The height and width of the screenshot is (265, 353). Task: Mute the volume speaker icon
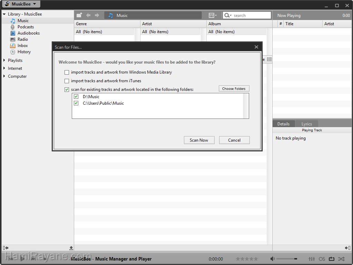coord(272,259)
